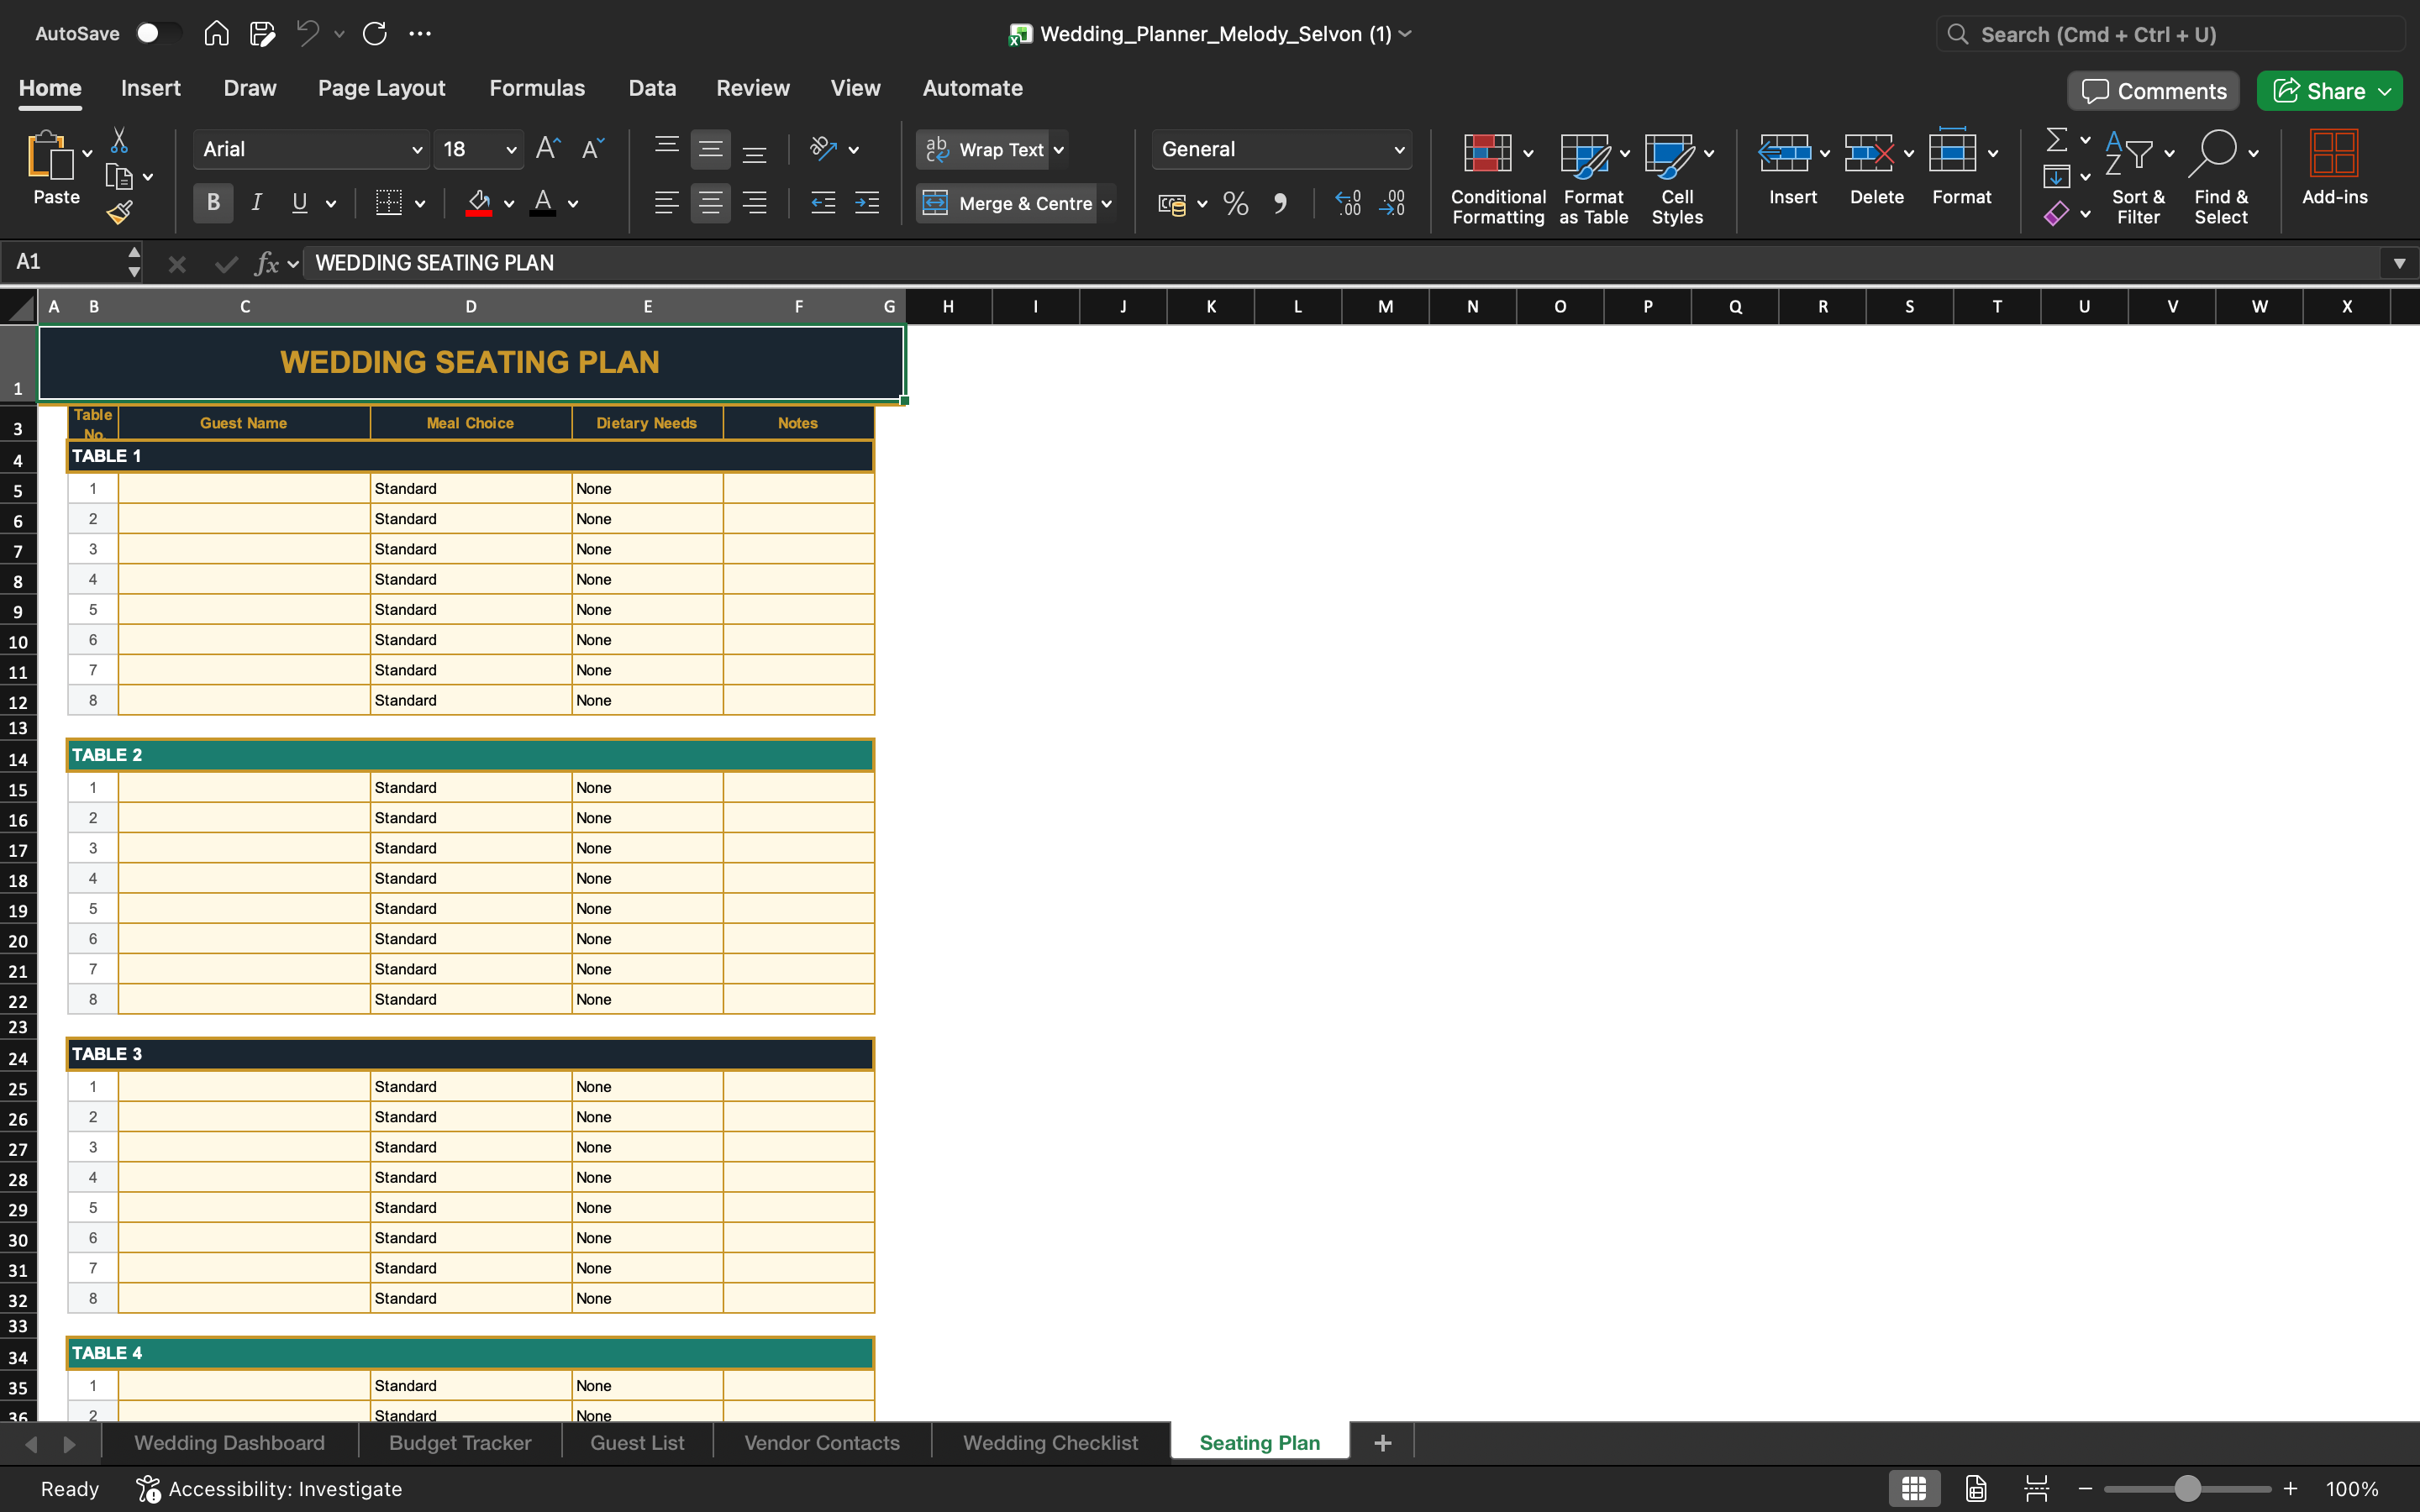Click the Save icon in title bar
This screenshot has height=1512, width=2420.
[x=262, y=34]
